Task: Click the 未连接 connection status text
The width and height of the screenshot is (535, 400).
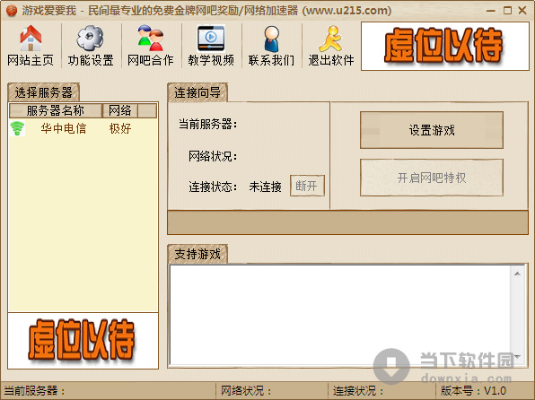Action: pos(265,187)
